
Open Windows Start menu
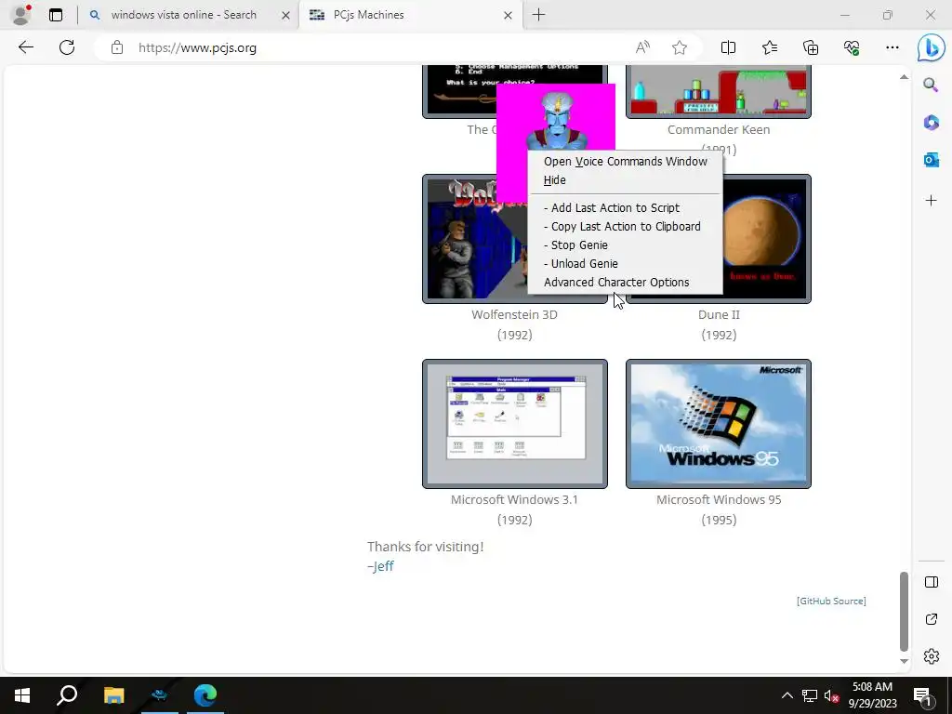tap(22, 694)
